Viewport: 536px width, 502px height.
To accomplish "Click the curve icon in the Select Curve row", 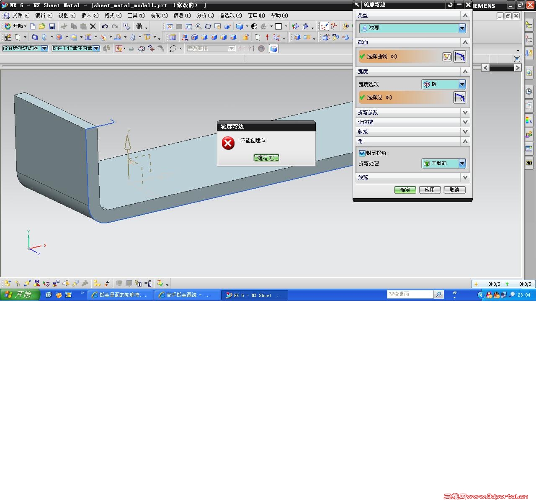I will click(460, 56).
